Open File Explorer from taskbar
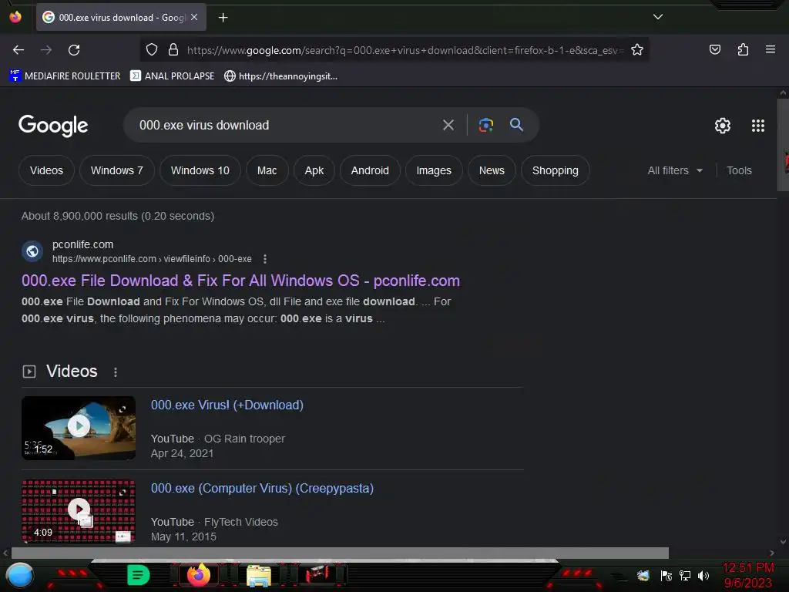 coord(259,575)
